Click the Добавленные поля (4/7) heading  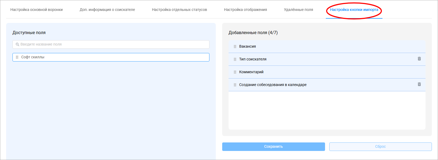coord(253,33)
